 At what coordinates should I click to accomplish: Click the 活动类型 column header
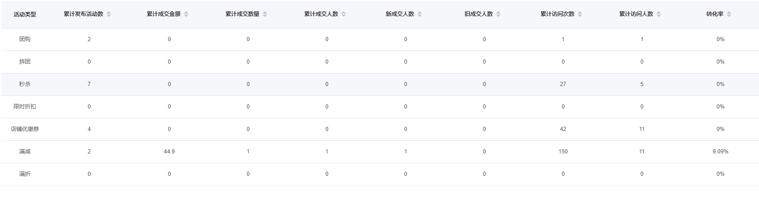[x=25, y=14]
